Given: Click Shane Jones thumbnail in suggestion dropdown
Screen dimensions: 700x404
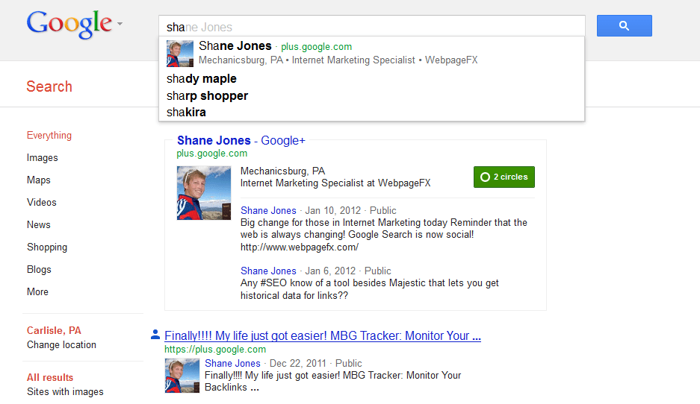Looking at the screenshot, I should click(x=180, y=54).
